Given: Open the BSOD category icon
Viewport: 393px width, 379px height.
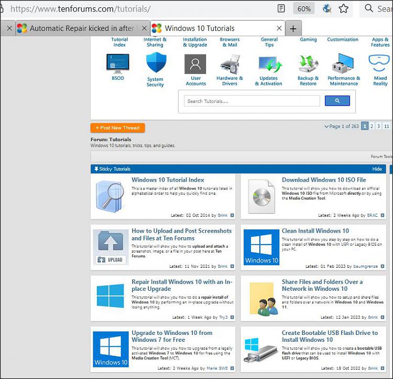Looking at the screenshot, I should 118,64.
